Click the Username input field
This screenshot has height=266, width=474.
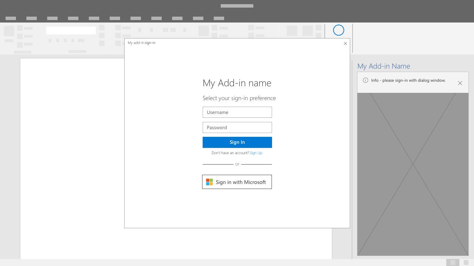click(x=237, y=112)
